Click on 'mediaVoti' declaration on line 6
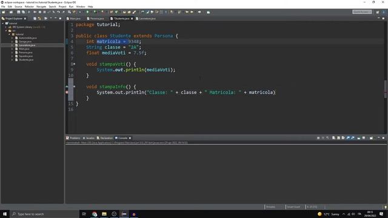Viewport: 388px width, 218px height. click(x=113, y=53)
